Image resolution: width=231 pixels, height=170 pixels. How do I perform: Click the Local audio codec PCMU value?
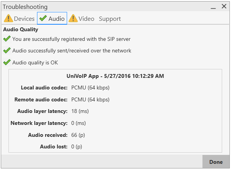(90, 88)
